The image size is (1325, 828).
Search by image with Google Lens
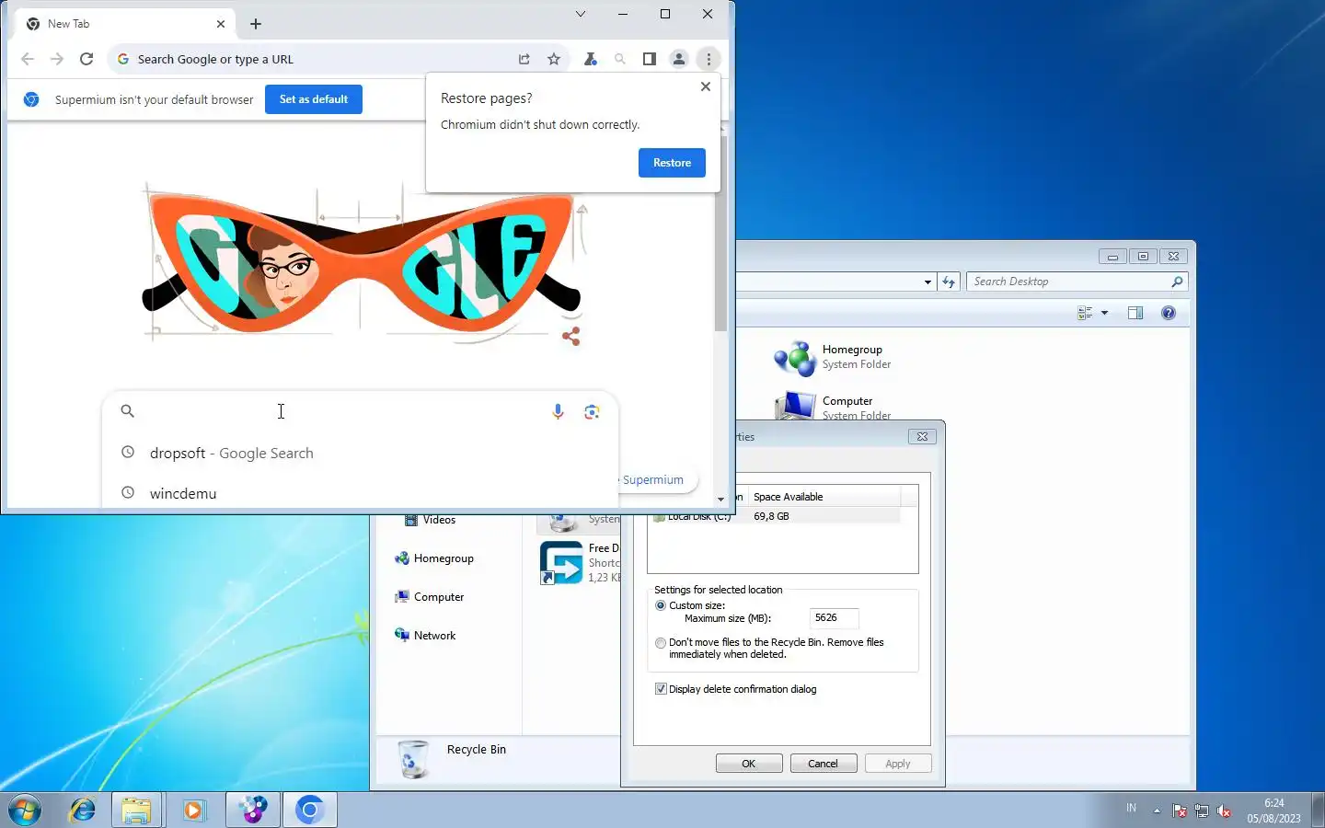[x=592, y=411]
